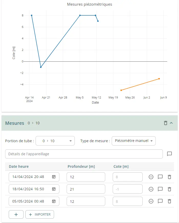Open calendar picker for 05/05/2024 row
The image size is (179, 223).
(x=54, y=201)
